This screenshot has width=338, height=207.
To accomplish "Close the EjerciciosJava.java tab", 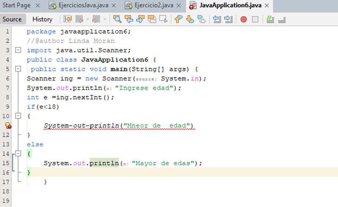I will point(114,5).
